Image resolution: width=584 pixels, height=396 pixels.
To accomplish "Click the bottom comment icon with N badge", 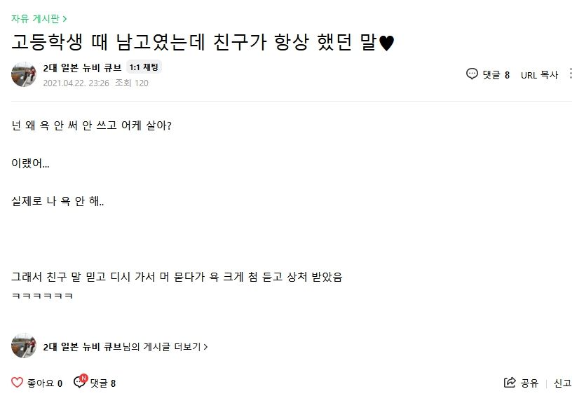I will coord(80,383).
